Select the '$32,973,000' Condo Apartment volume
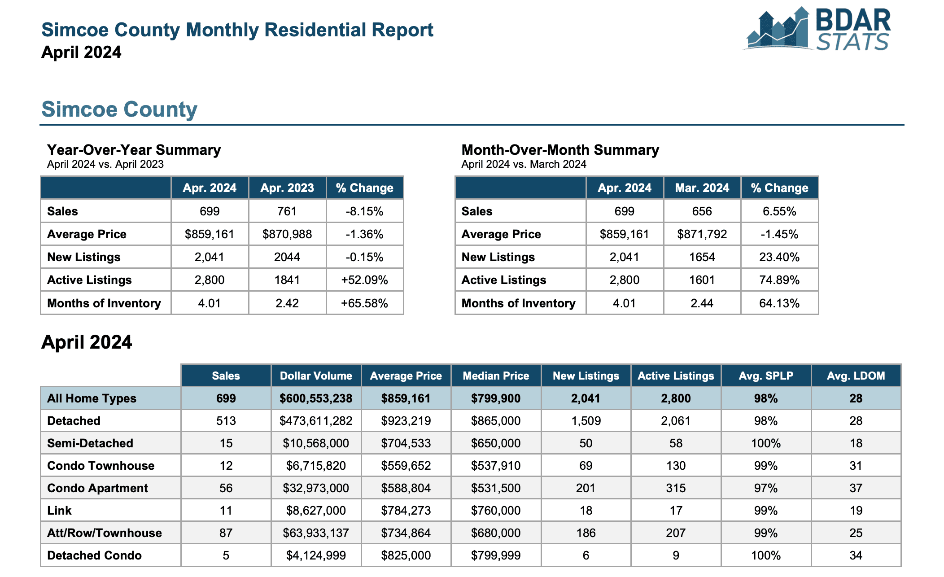 316,488
